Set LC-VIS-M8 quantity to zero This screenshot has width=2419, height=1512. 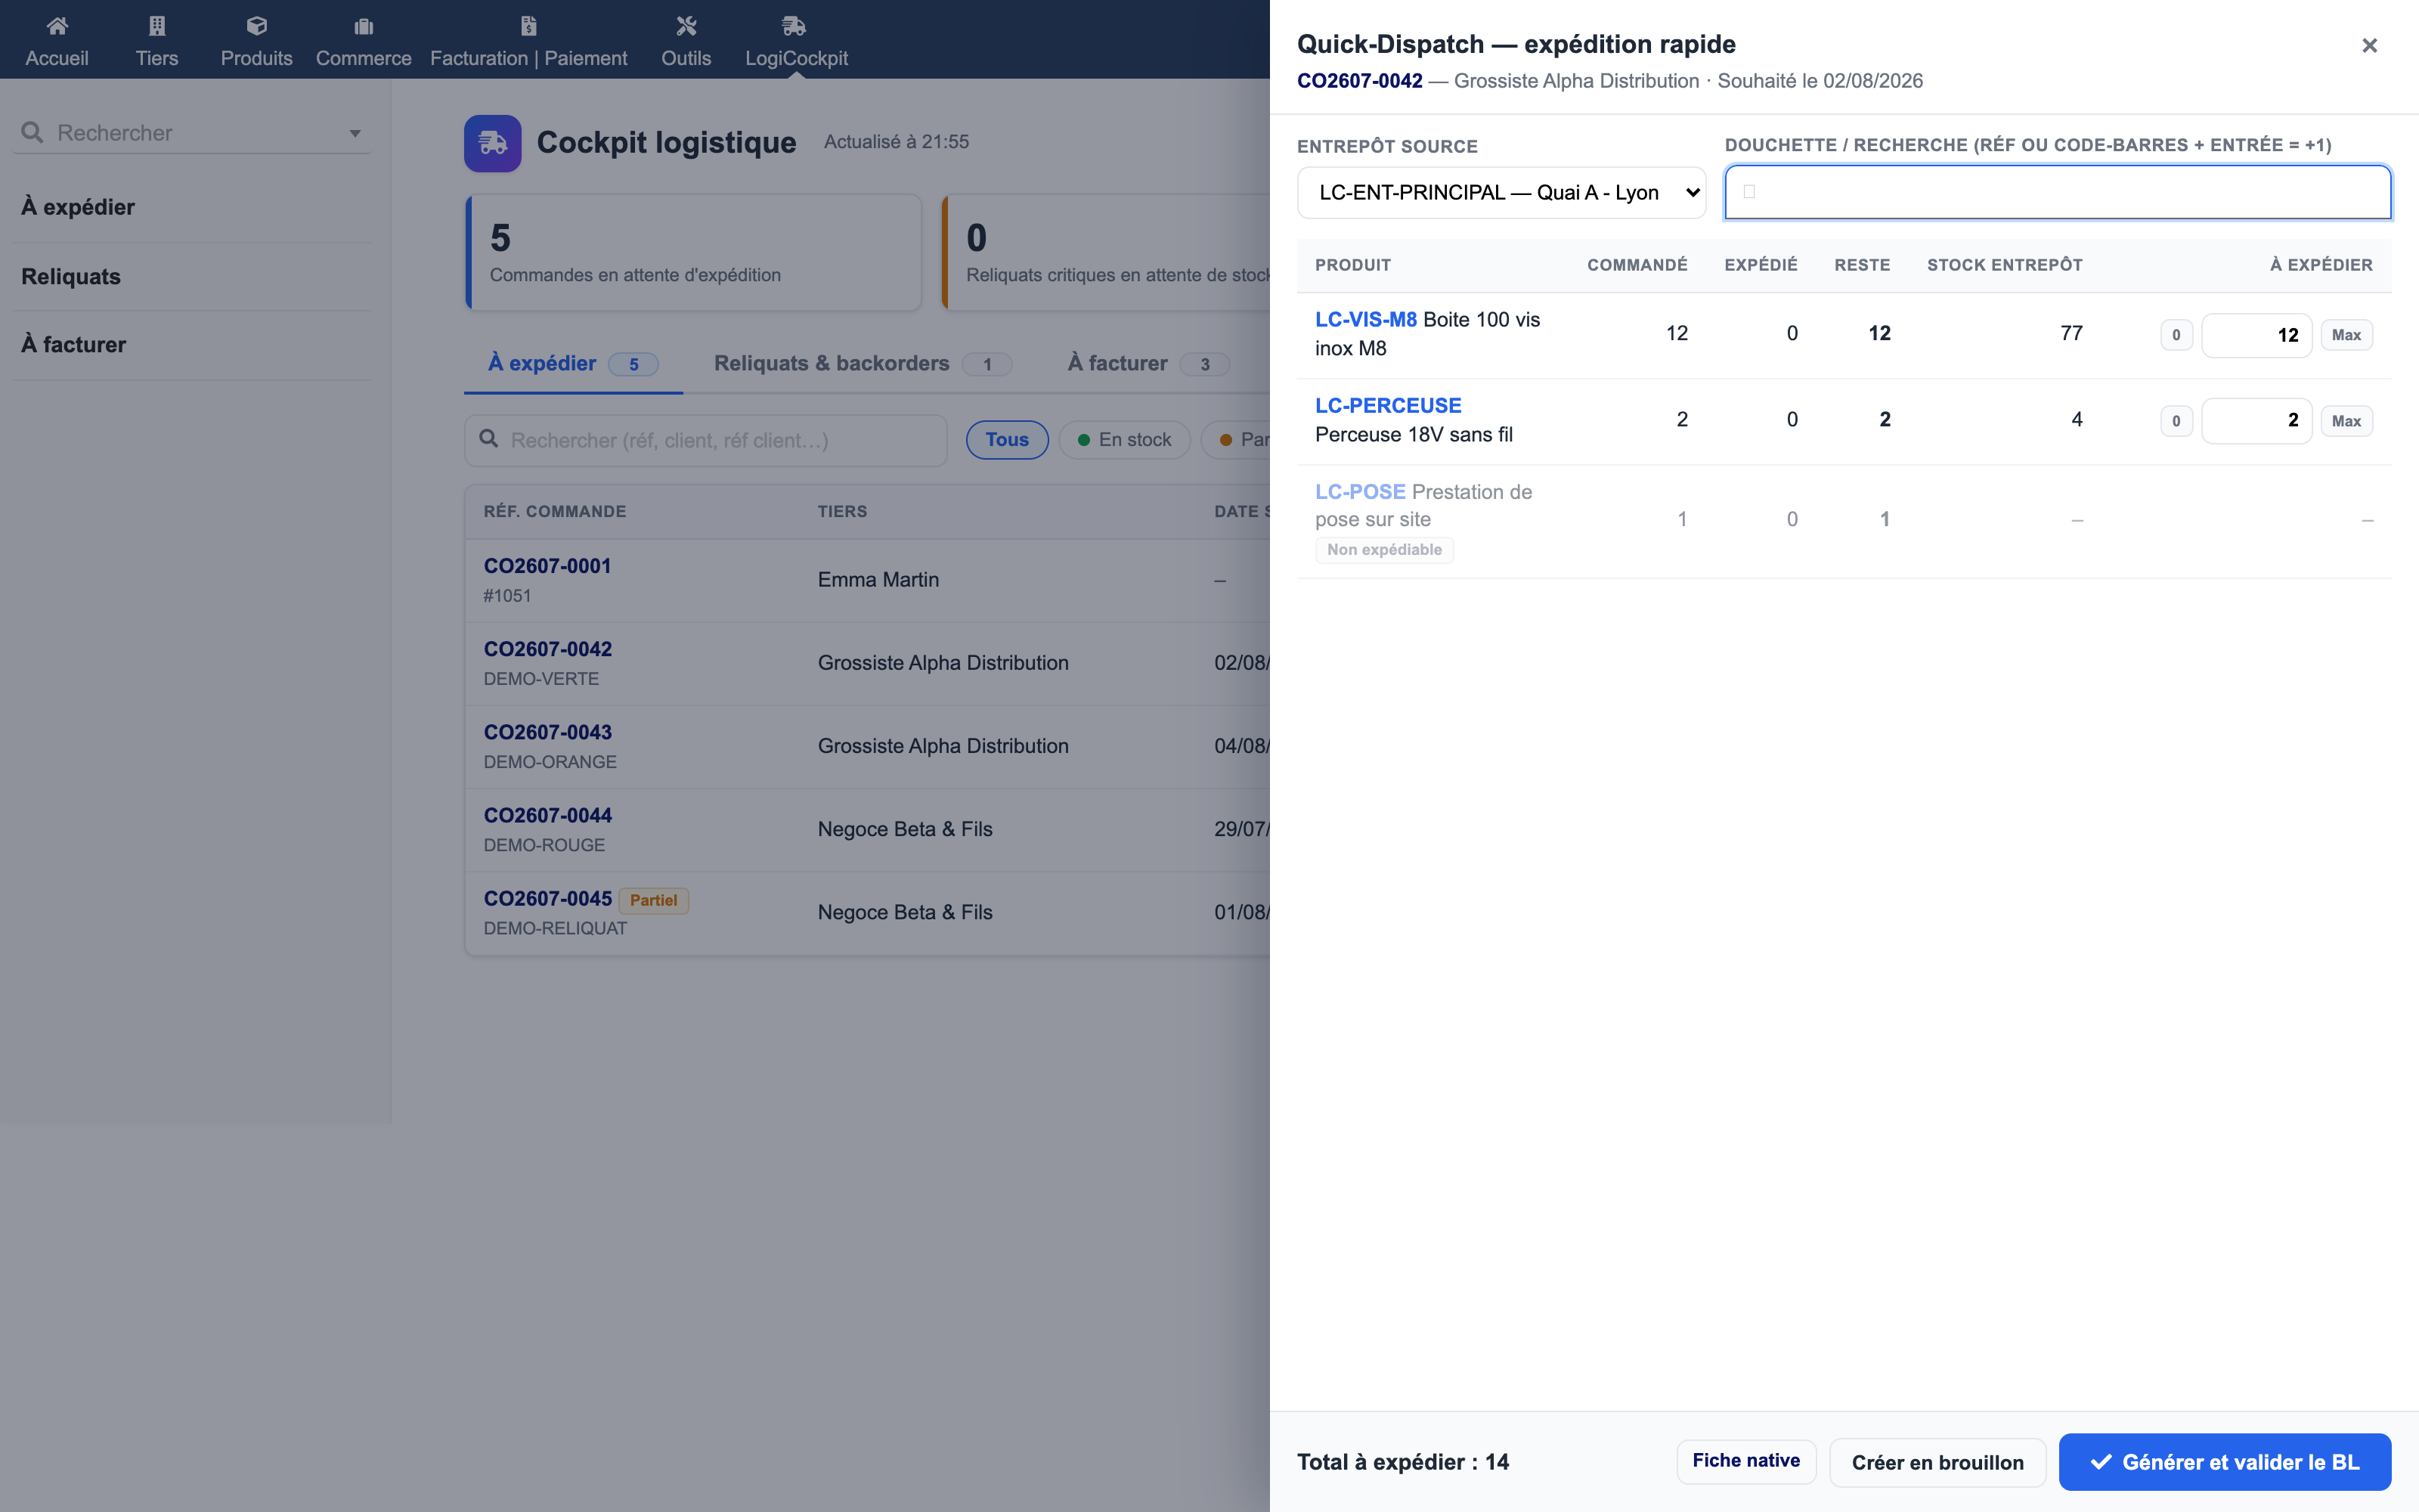pyautogui.click(x=2176, y=335)
